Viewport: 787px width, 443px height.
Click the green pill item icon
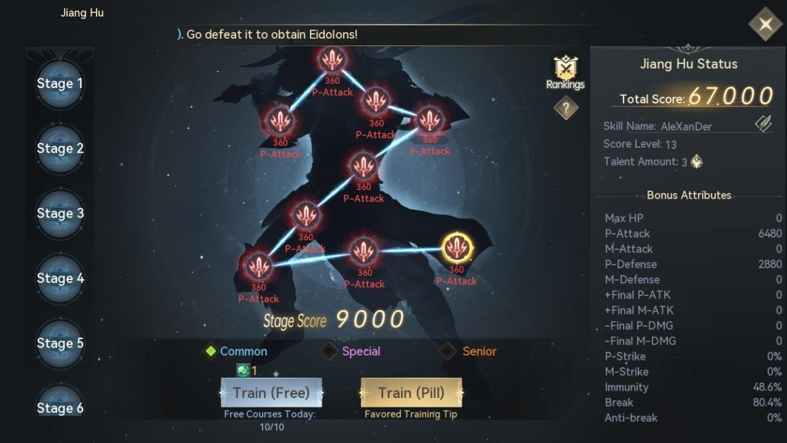(243, 370)
